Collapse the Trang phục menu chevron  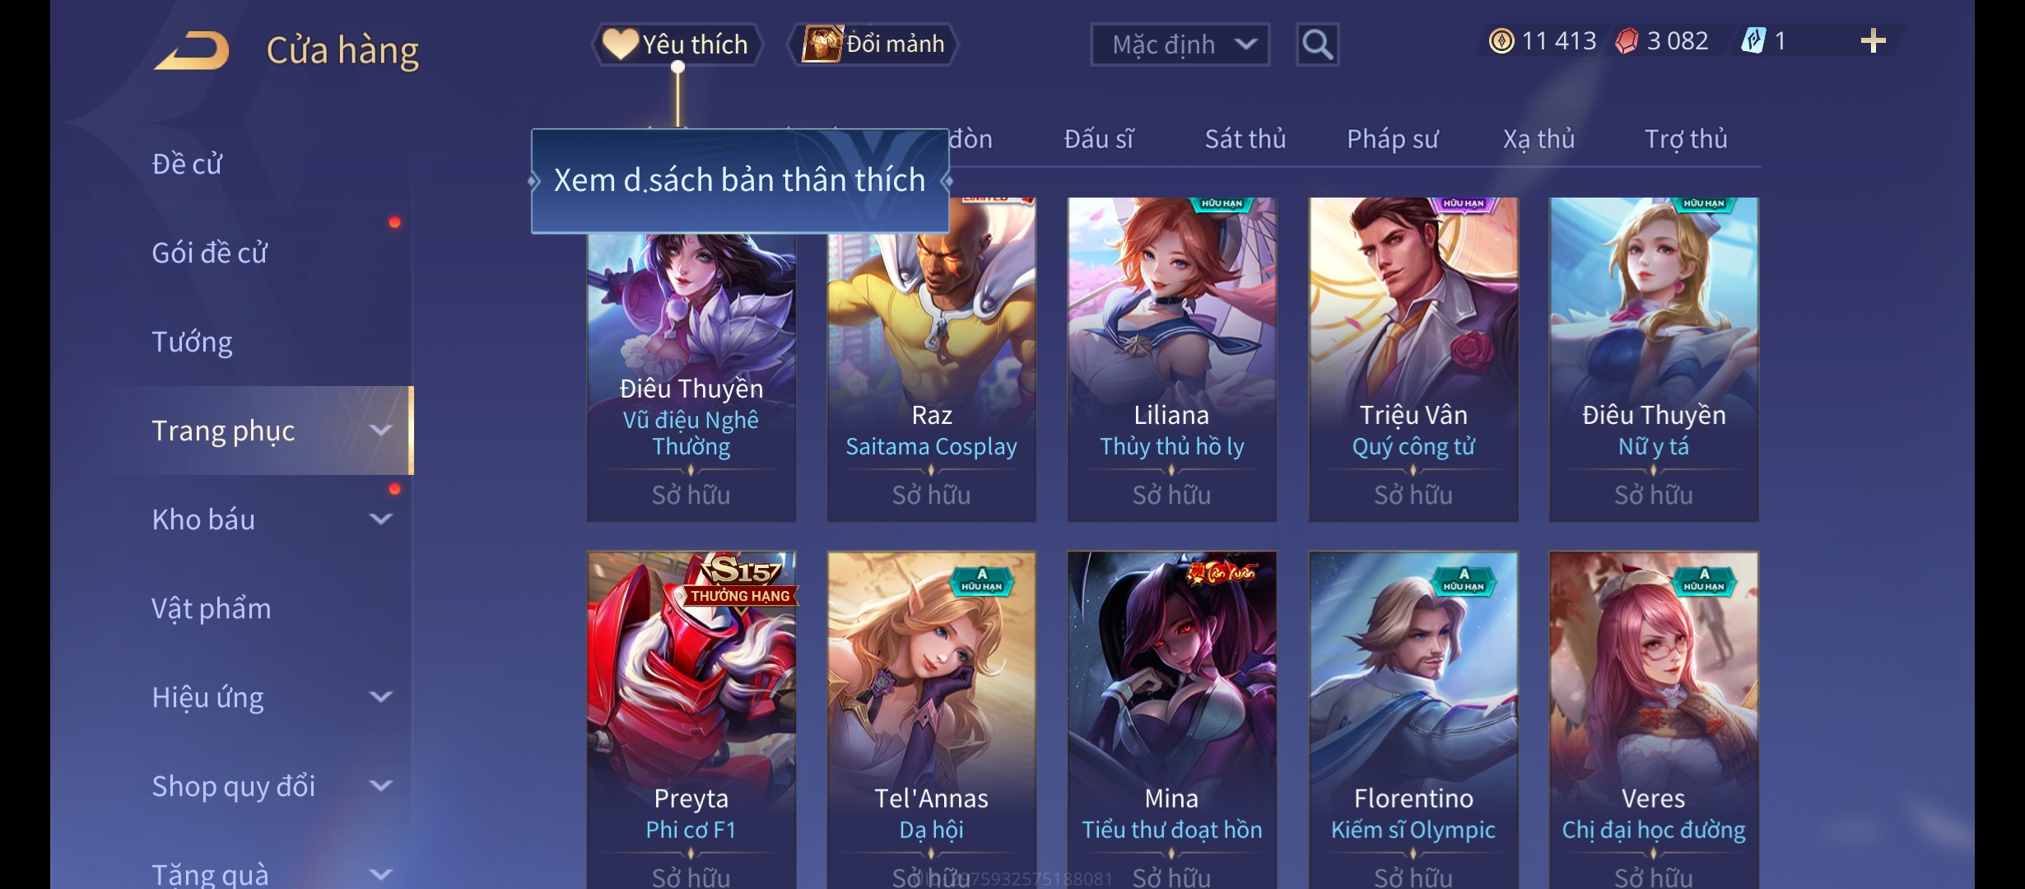[380, 430]
